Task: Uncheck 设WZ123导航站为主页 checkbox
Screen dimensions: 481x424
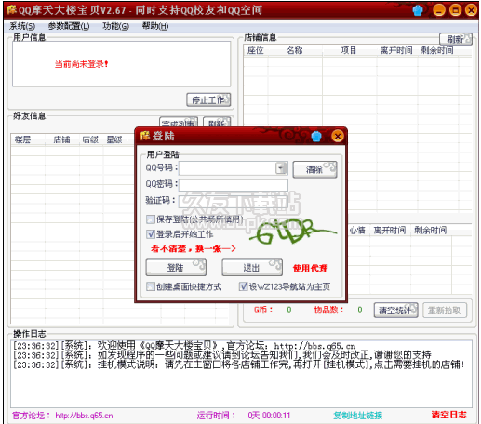Action: coord(244,286)
